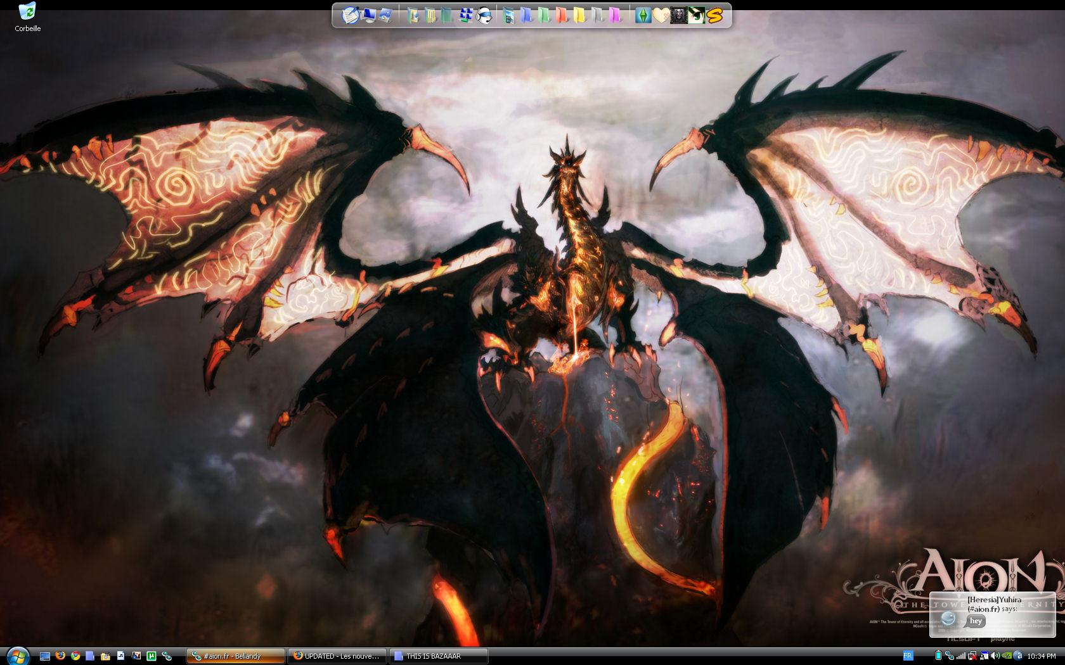The image size is (1065, 665).
Task: Open the volume speaker tray icon
Action: pos(995,655)
